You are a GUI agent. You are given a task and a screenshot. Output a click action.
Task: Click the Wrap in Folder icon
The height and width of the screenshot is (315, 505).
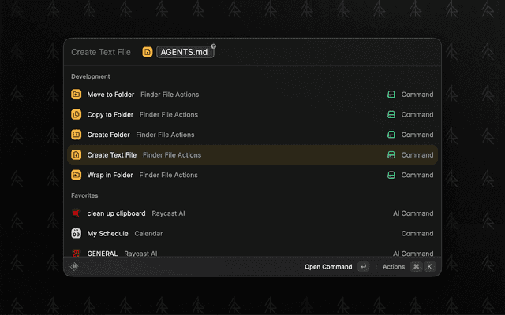tap(77, 175)
